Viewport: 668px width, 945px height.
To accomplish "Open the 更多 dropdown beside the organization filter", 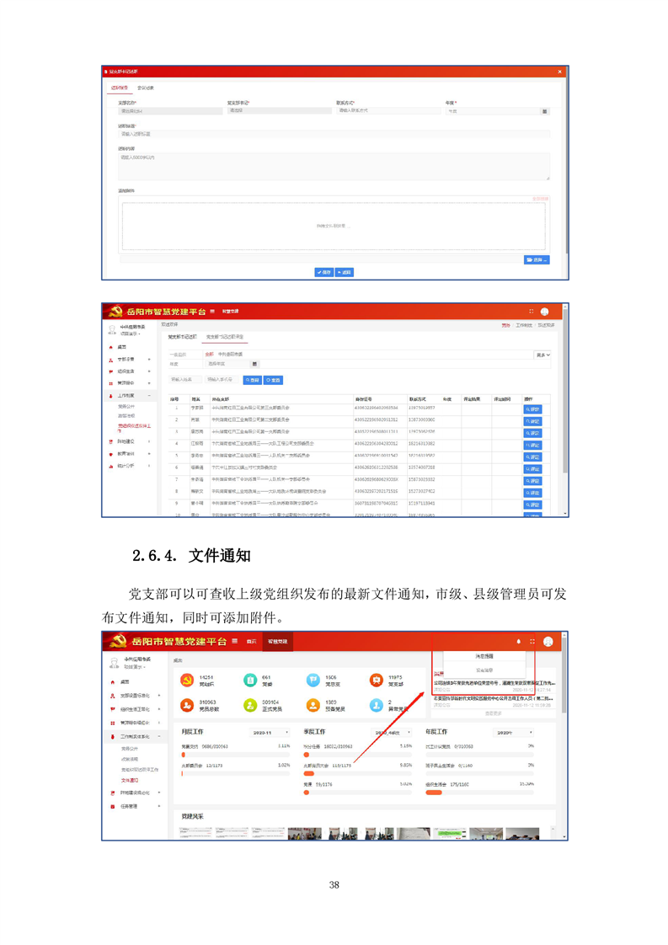I will click(542, 355).
